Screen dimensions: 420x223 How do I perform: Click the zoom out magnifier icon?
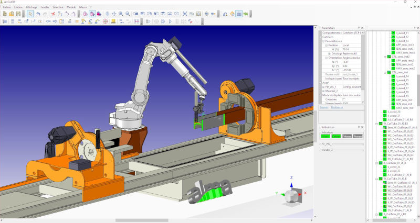[128, 13]
